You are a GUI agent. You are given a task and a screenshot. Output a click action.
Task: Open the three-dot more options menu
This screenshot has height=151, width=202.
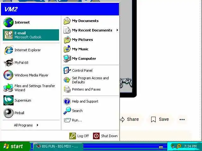click(182, 120)
